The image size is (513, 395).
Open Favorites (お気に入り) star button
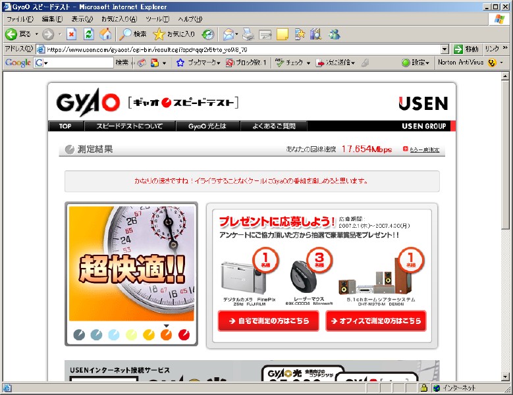(174, 34)
